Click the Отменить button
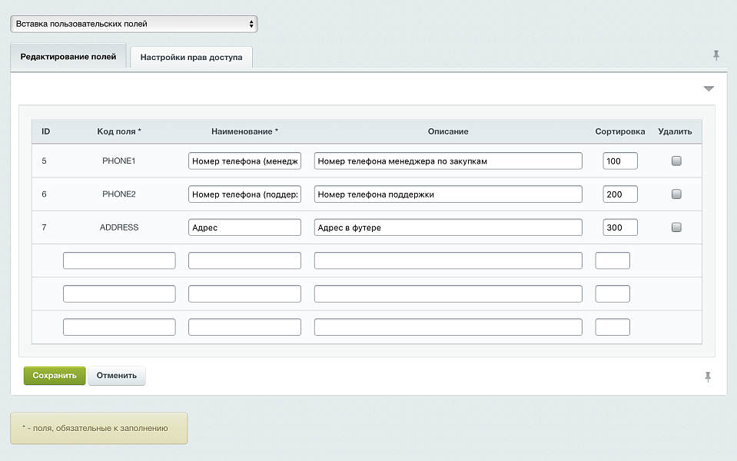 tap(117, 376)
